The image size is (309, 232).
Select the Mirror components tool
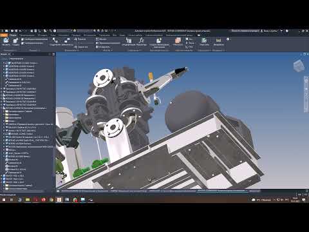108,43
